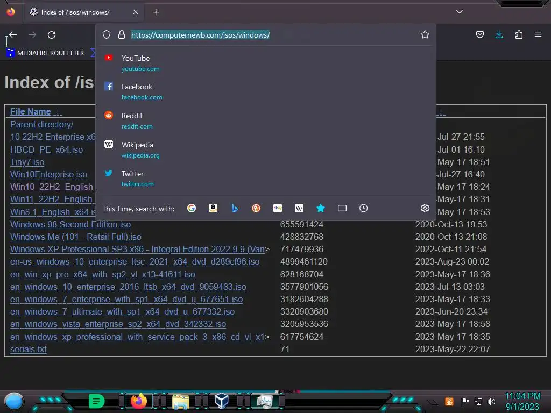Image resolution: width=551 pixels, height=413 pixels.
Task: Search this time with DuckDuckGo
Action: [256, 208]
